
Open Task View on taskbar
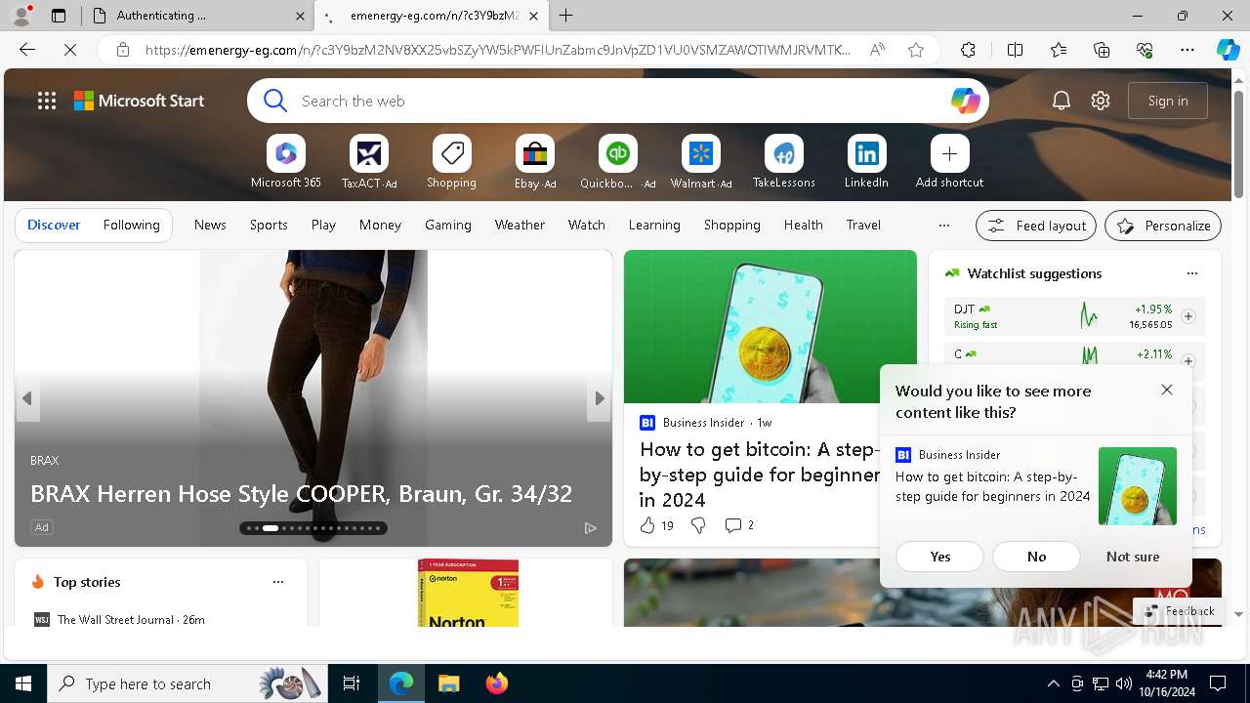tap(352, 683)
